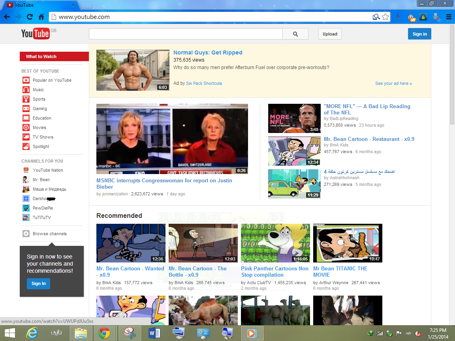Play the MORE NFL video thumbnail
The image size is (455, 341).
[x=294, y=118]
